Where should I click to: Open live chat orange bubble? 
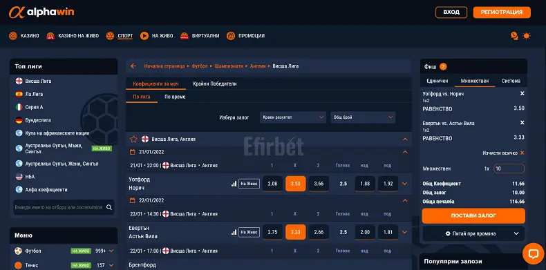(x=533, y=253)
